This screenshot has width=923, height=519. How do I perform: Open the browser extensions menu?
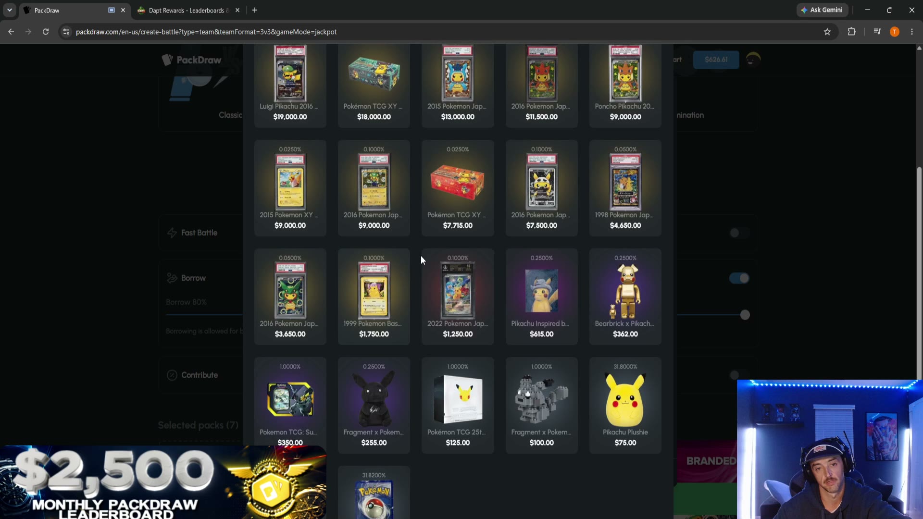click(x=852, y=32)
